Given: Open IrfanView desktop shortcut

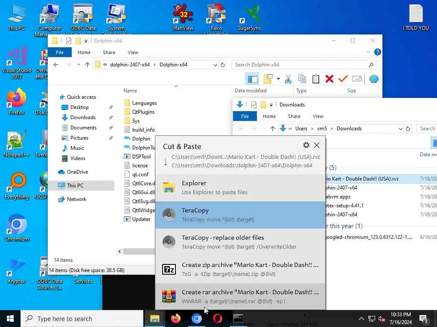Looking at the screenshot, I should pos(183,17).
